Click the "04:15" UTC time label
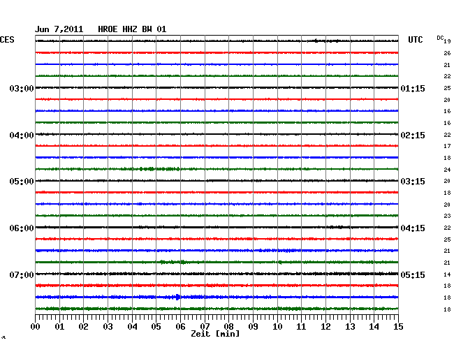Viewport: 454px width, 345px height. pyautogui.click(x=413, y=228)
